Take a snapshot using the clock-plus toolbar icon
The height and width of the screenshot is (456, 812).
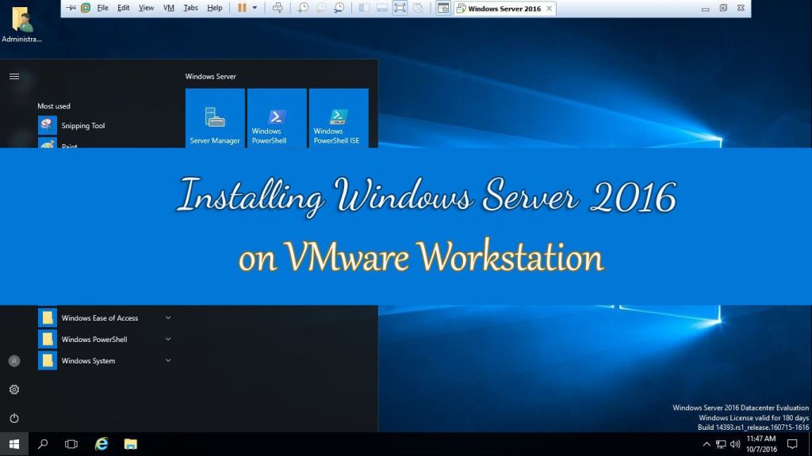304,7
